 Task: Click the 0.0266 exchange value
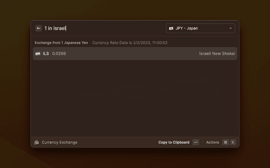[x=59, y=53]
